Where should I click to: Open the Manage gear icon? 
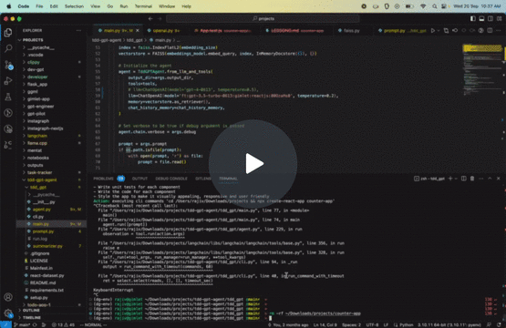point(8,313)
